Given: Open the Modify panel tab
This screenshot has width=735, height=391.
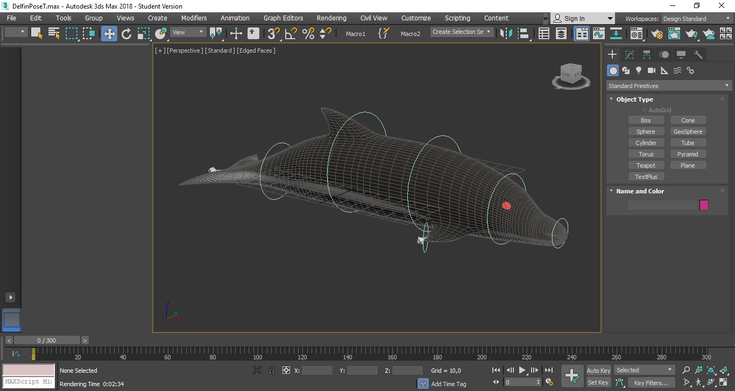Looking at the screenshot, I should click(x=630, y=55).
